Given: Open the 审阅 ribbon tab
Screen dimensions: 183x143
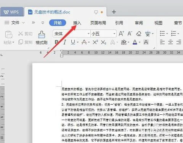Looking at the screenshot, I should pyautogui.click(x=139, y=23).
